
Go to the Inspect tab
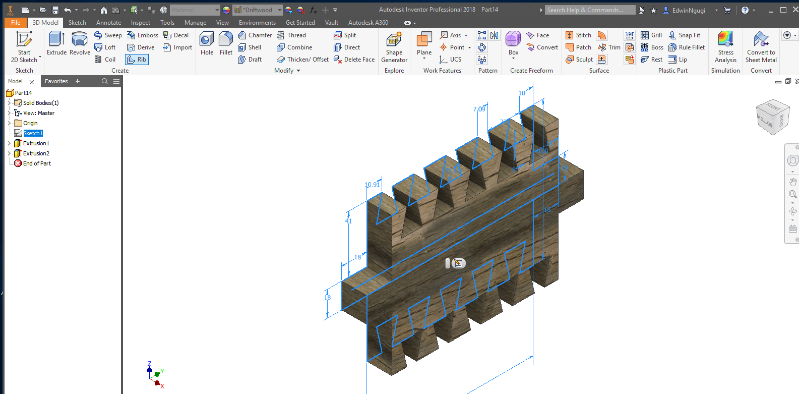click(140, 23)
